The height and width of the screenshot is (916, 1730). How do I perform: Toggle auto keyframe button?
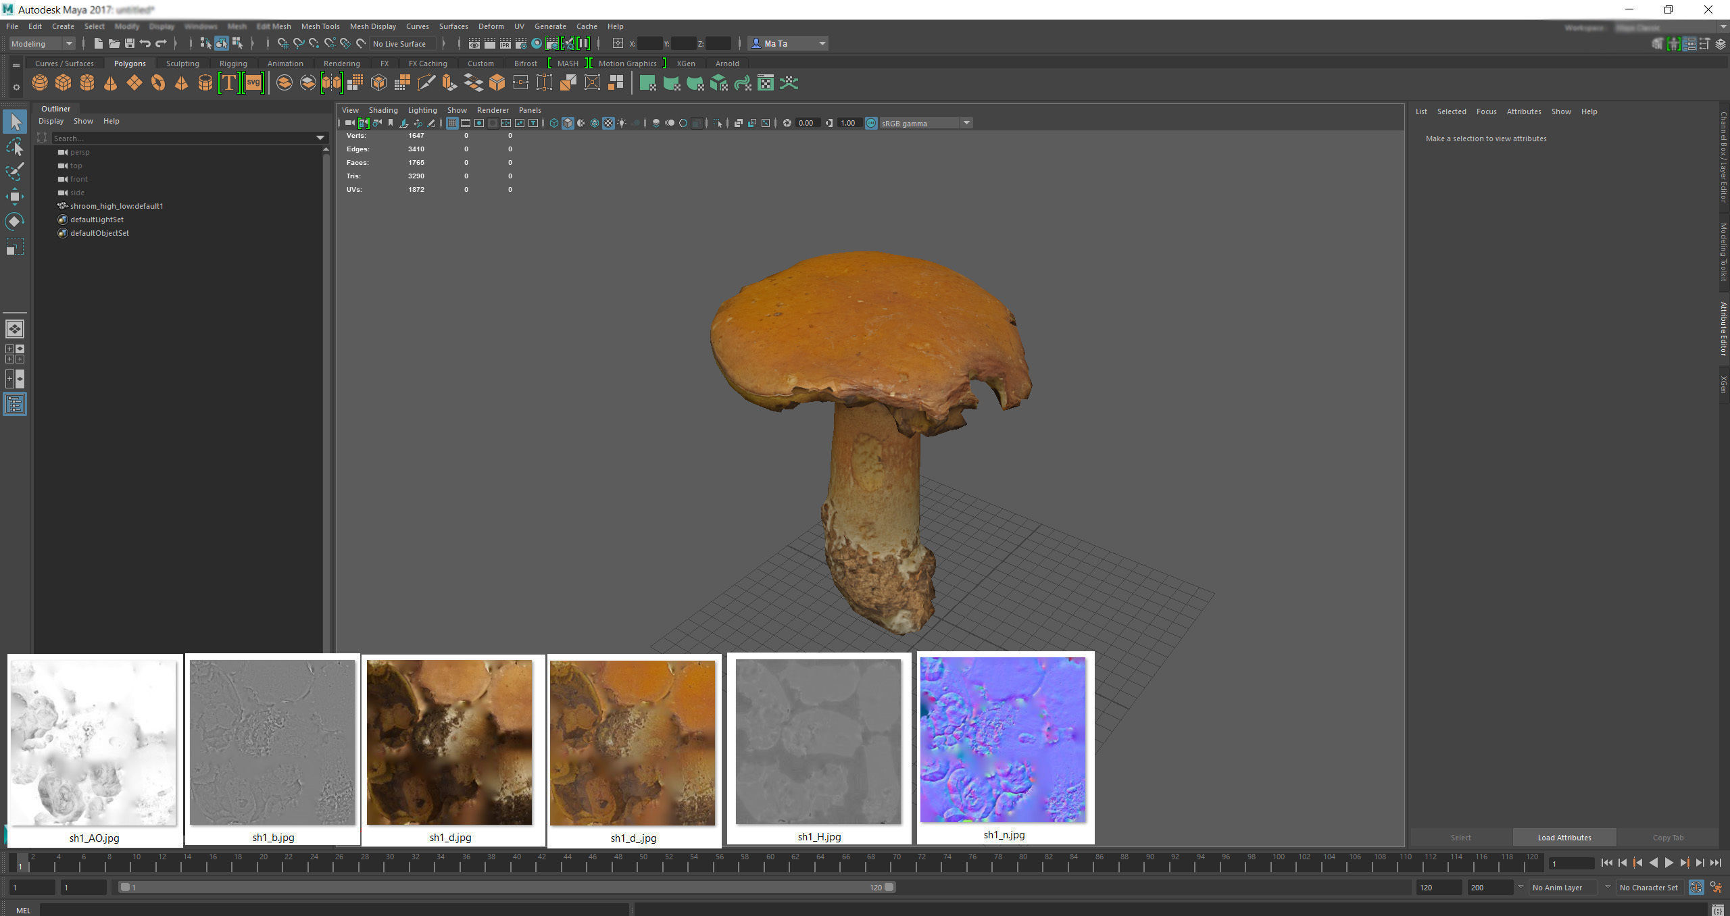(x=1696, y=887)
